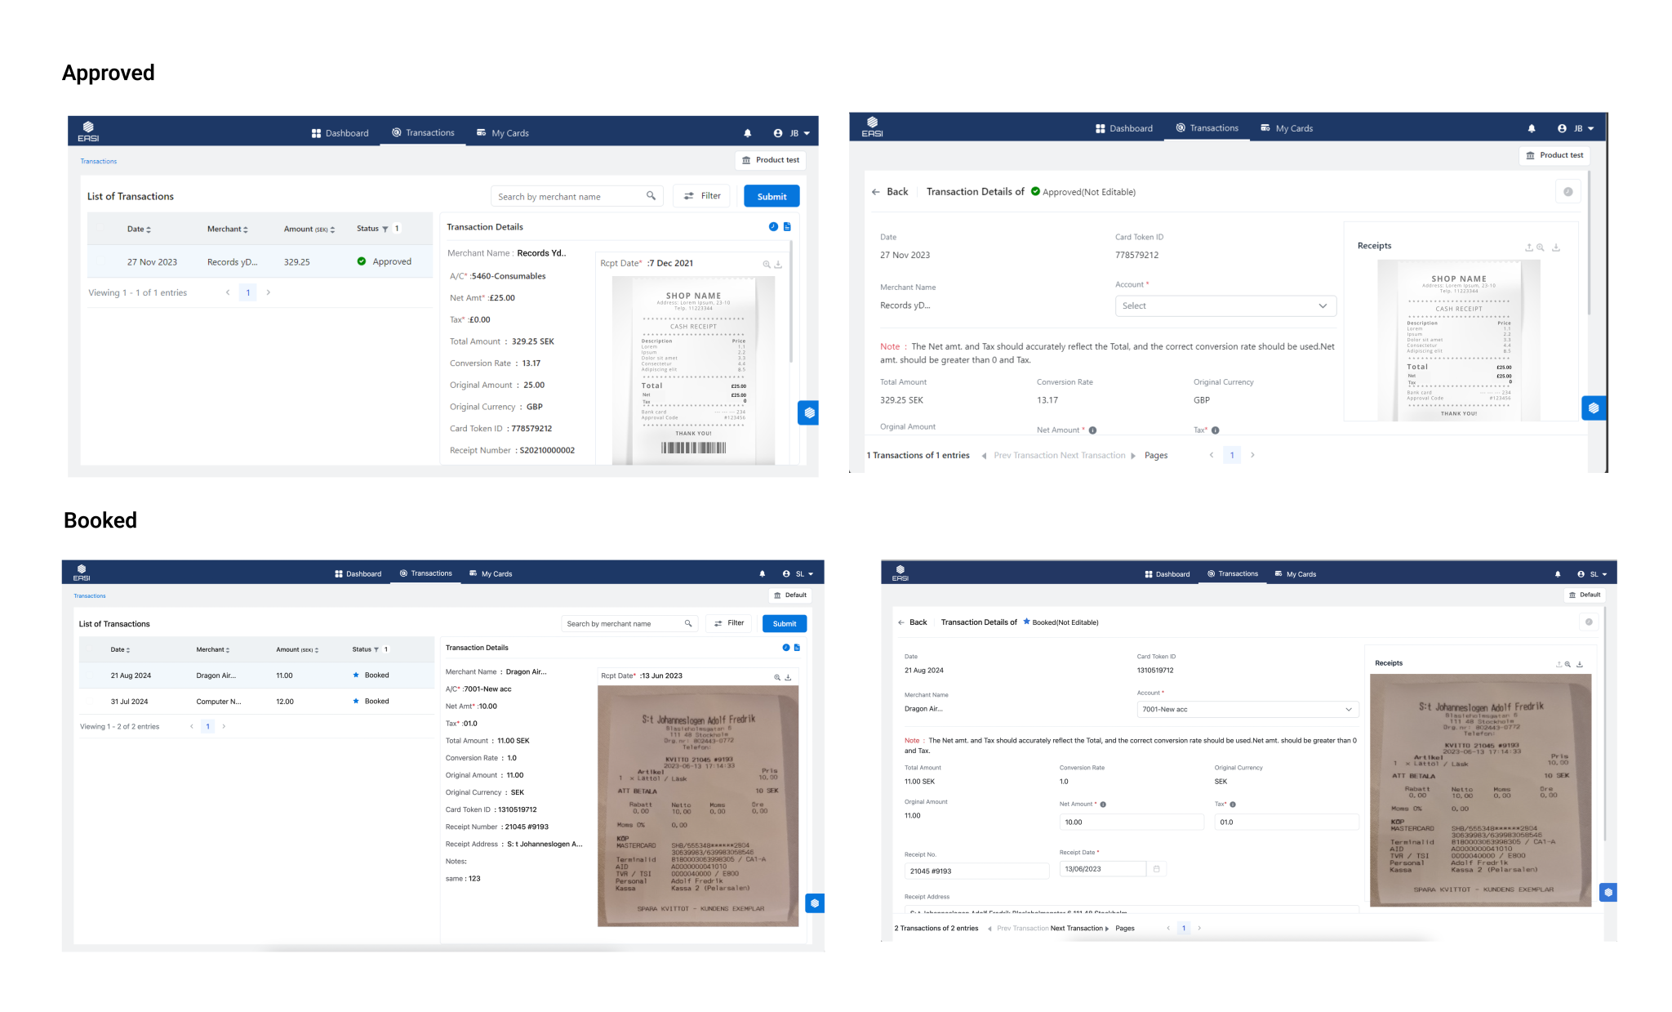Expand the 7001-New acc account dropdown
The width and height of the screenshot is (1672, 1012).
pos(1247,709)
